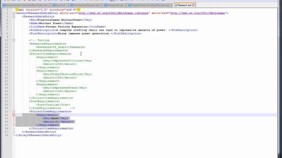Close the CentrifugeRecipes.xml tab
Viewport: 282px width, 158px height.
171,5
